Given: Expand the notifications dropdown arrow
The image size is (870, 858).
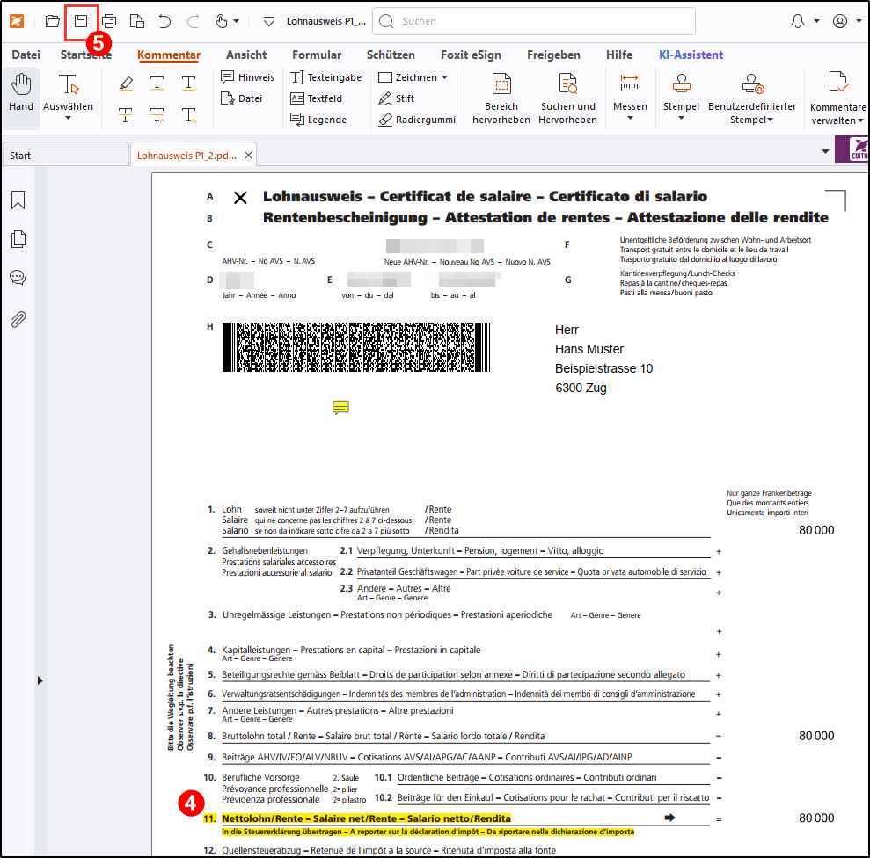Looking at the screenshot, I should pyautogui.click(x=816, y=21).
